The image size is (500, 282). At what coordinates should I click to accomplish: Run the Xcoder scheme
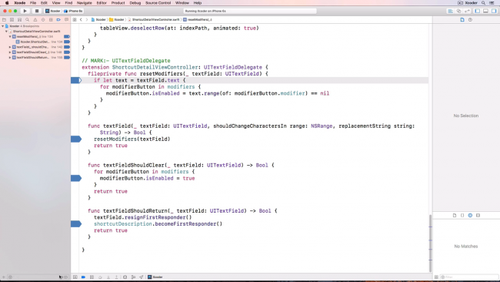coord(25,11)
